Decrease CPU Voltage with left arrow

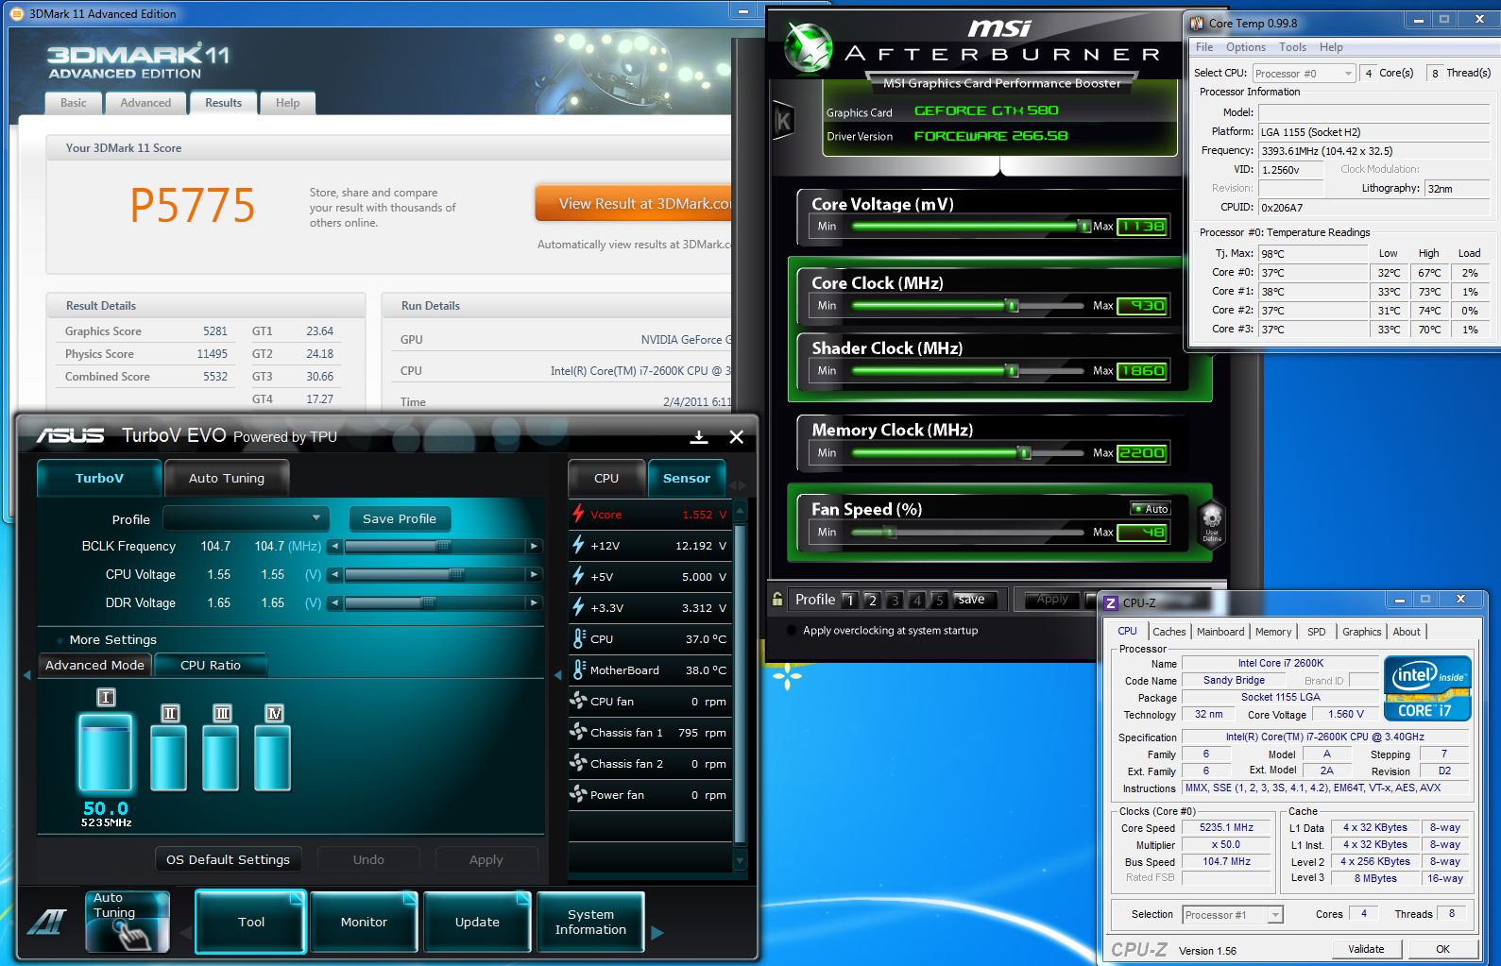[x=334, y=574]
